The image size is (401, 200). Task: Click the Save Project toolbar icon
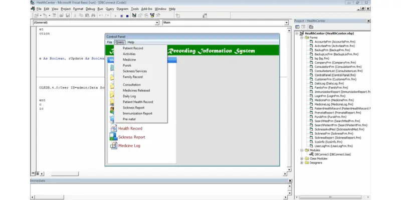tap(68, 15)
